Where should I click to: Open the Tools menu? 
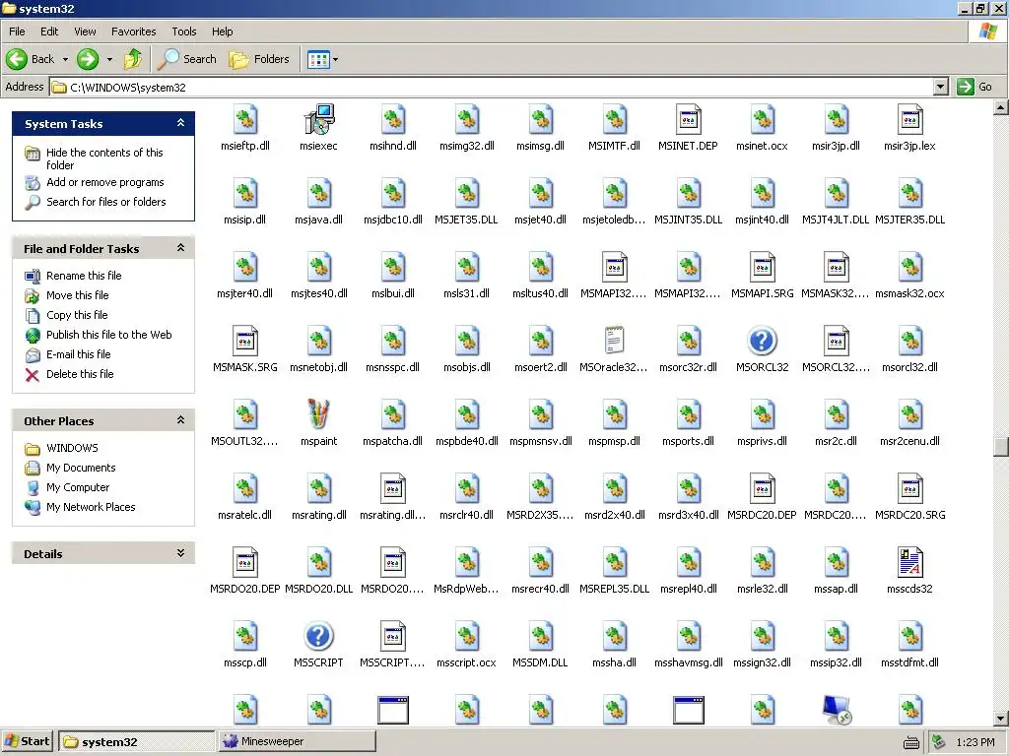(184, 31)
